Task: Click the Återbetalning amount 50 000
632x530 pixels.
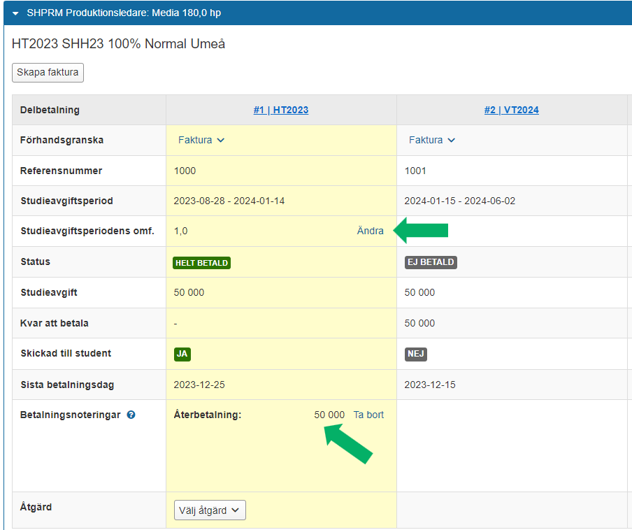Action: click(x=329, y=415)
